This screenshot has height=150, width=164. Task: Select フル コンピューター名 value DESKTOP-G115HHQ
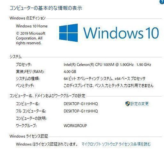pyautogui.click(x=81, y=111)
